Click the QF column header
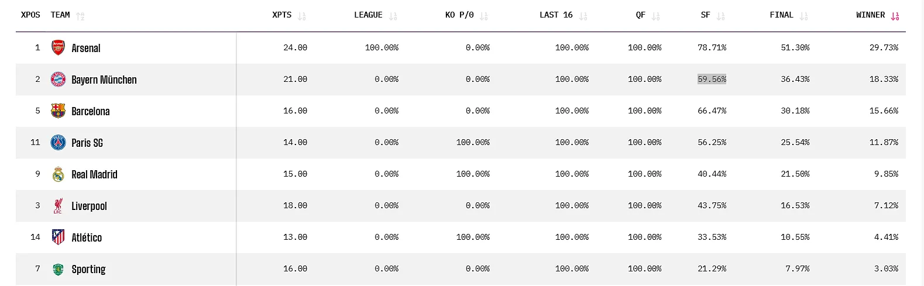The height and width of the screenshot is (286, 924). (x=641, y=15)
